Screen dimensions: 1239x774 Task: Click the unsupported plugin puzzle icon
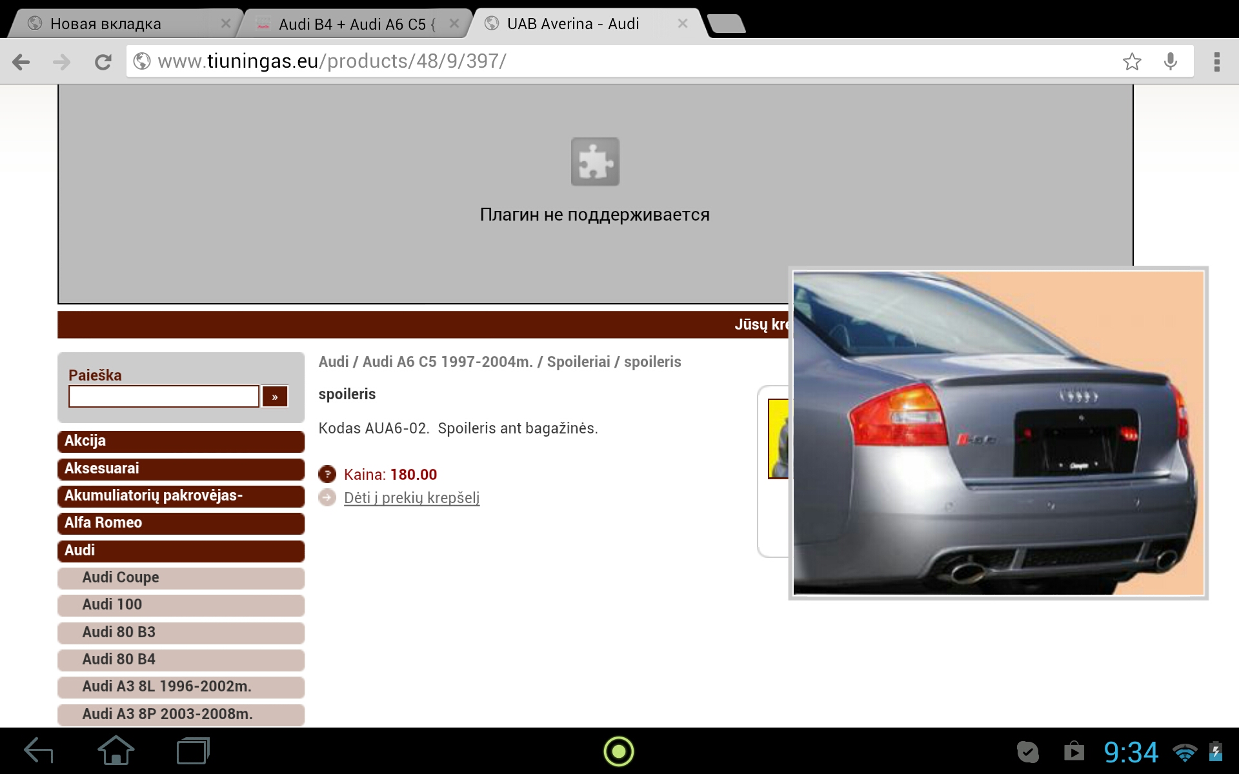595,162
